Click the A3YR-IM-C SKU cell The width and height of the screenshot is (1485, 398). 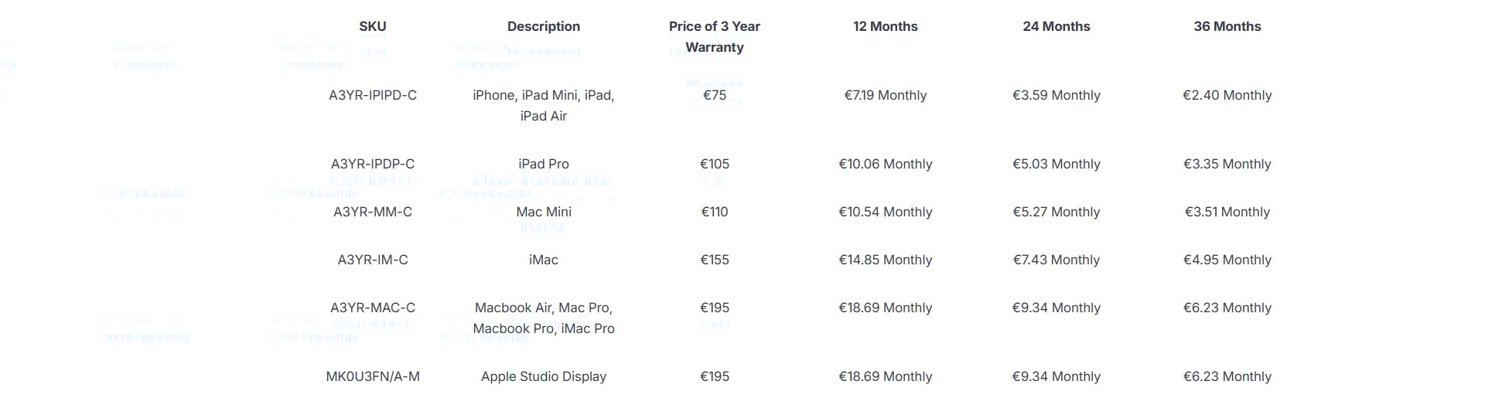(x=372, y=260)
